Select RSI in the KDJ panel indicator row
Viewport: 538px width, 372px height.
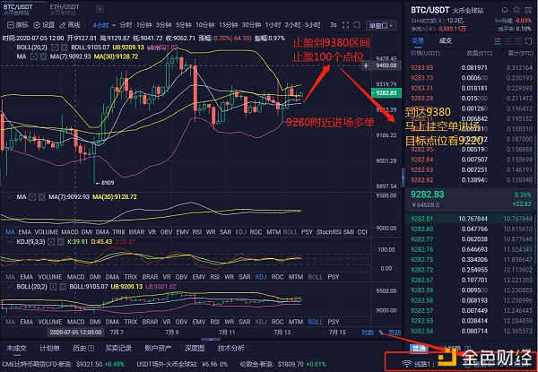pyautogui.click(x=215, y=277)
